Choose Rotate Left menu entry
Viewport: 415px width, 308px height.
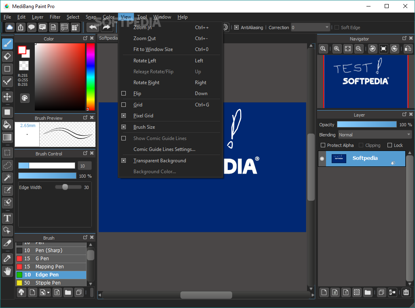pos(171,61)
